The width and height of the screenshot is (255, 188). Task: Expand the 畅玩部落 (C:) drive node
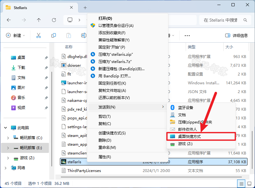pos(8,138)
